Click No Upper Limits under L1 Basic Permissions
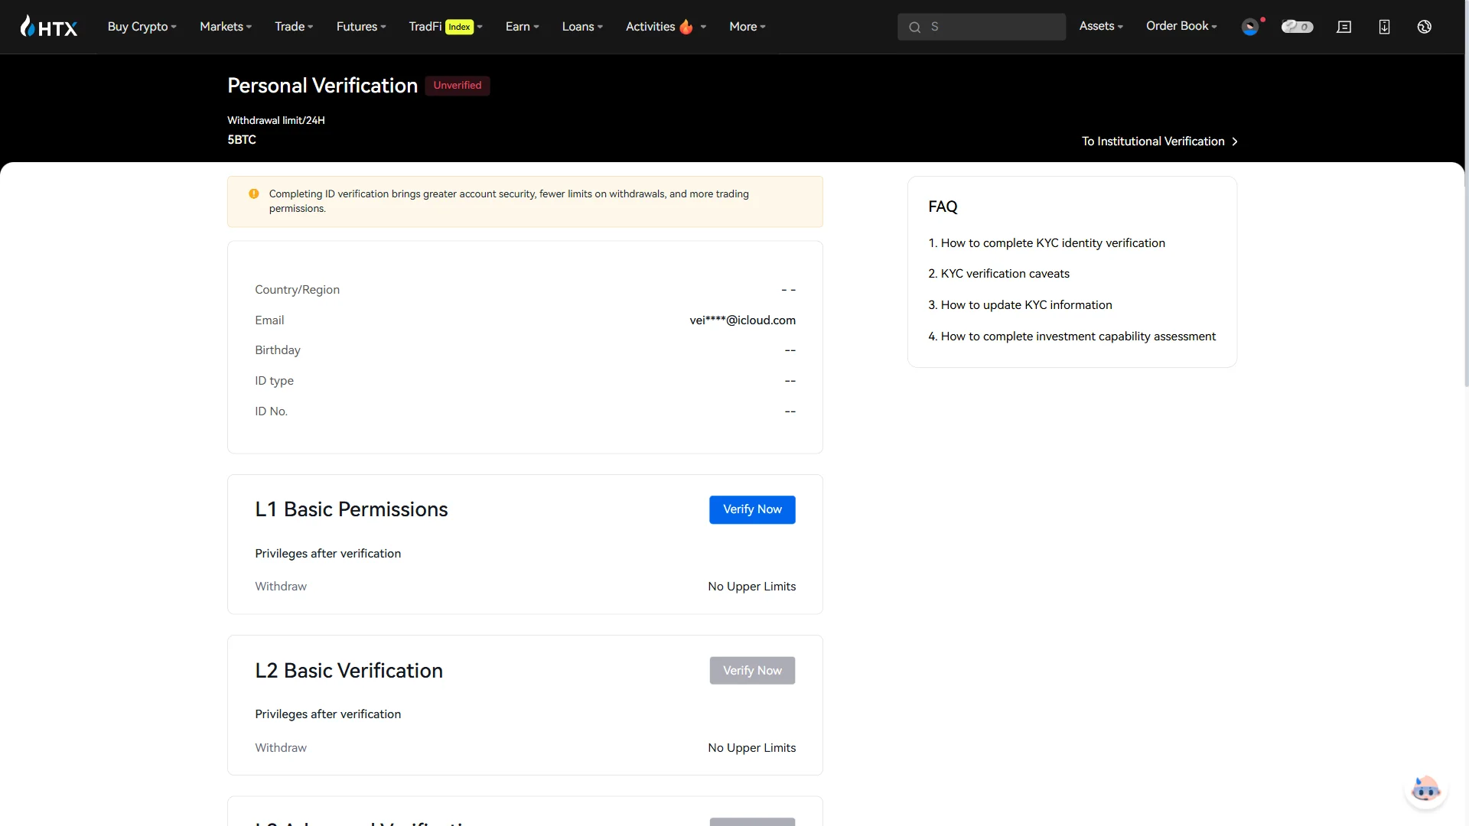 click(x=751, y=587)
